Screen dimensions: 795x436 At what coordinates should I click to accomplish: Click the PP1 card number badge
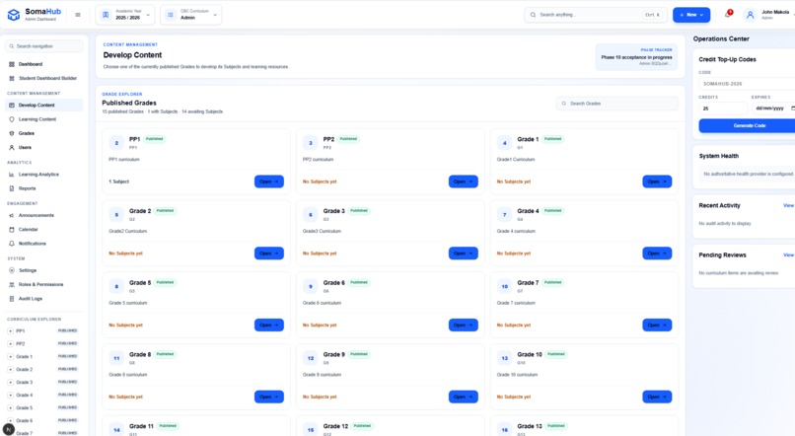click(x=116, y=143)
